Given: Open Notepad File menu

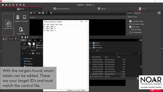Looking at the screenshot, I should click(x=45, y=25).
